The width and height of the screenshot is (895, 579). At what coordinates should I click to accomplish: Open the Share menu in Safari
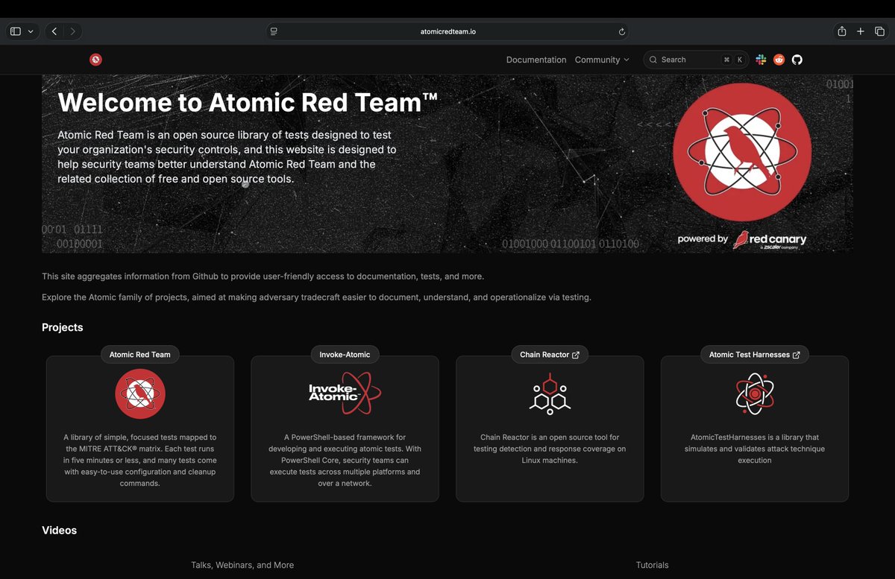pos(842,31)
